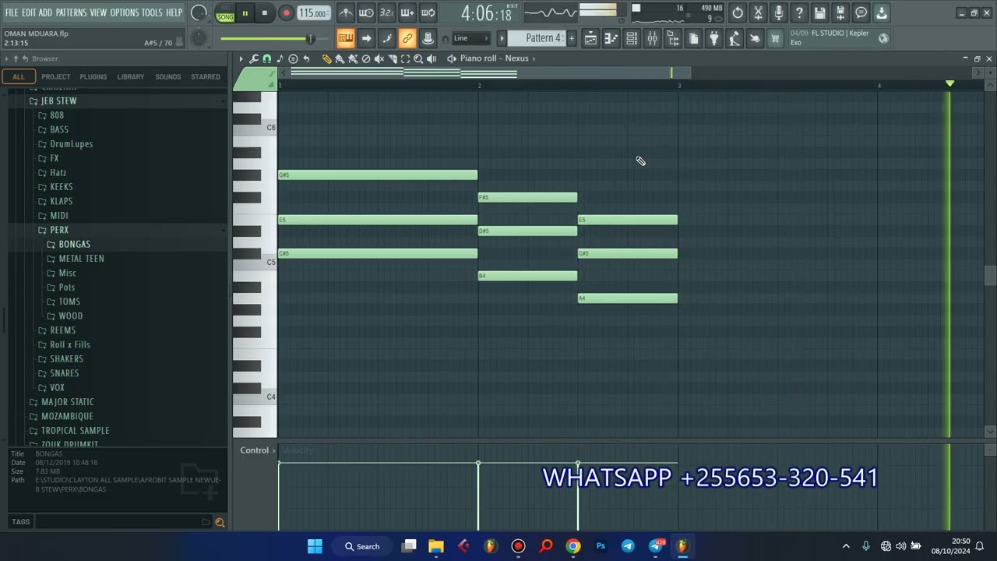This screenshot has width=997, height=561.
Task: Choose the Select marquee tool in piano roll
Action: click(405, 58)
